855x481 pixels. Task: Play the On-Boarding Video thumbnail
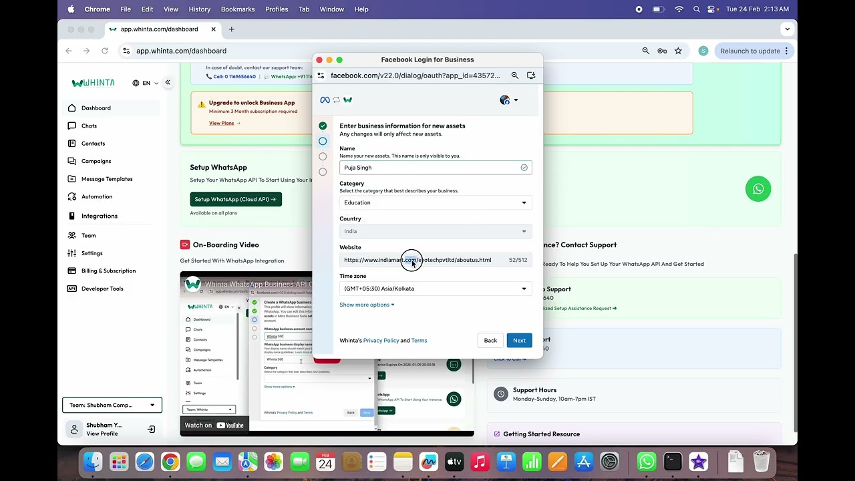click(327, 354)
